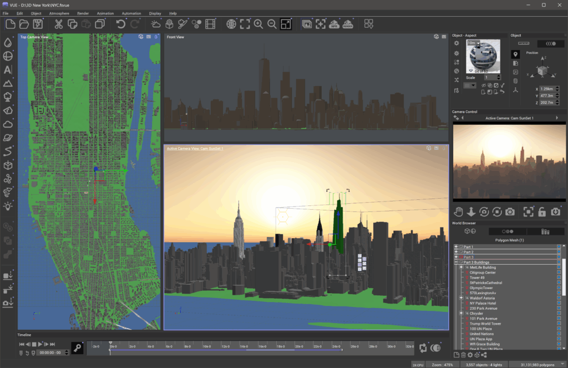This screenshot has height=368, width=568.
Task: Open the Atmosphere menu
Action: (59, 13)
